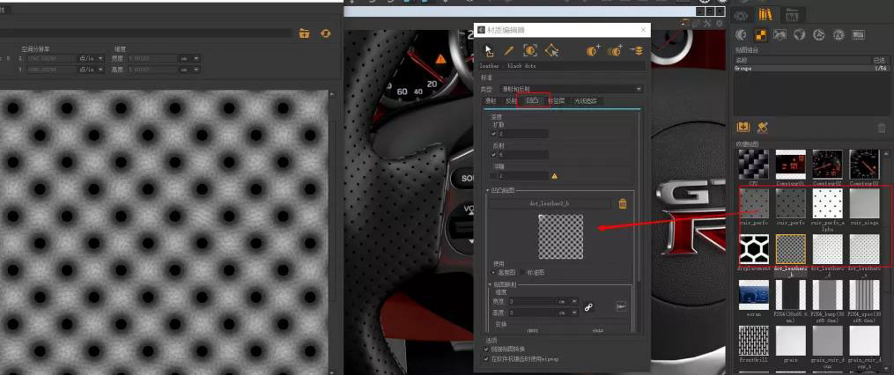This screenshot has width=894, height=375.
Task: Toggle the 扩散 depth checkbox
Action: [x=494, y=134]
